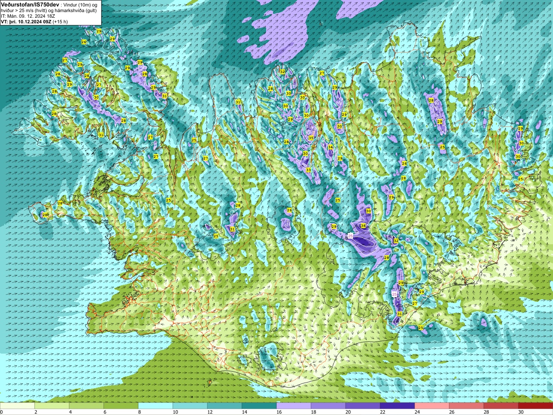Screen dimensions: 553x415
Task: Click the valid time 'VT: þri. 10.12.2024 09Z'
Action: tap(26, 22)
